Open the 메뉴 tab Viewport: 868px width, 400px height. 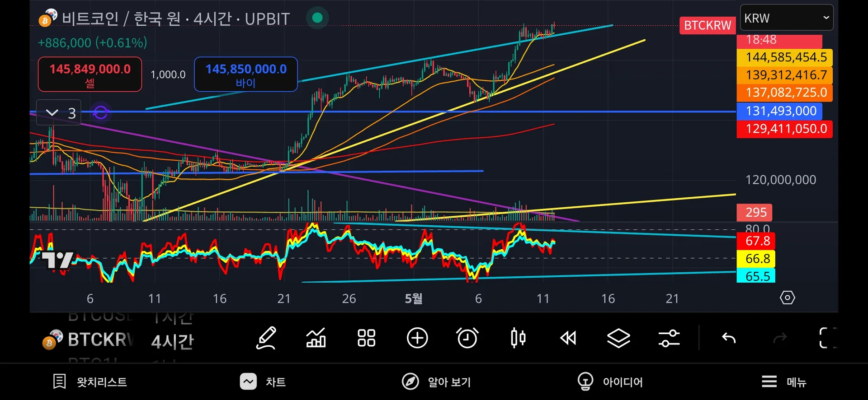tap(784, 382)
